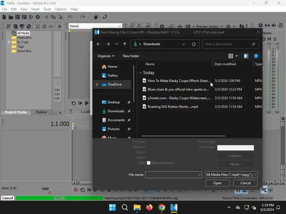Click the Capture Video camera icon
286x214 pixels.
pyautogui.click(x=22, y=26)
